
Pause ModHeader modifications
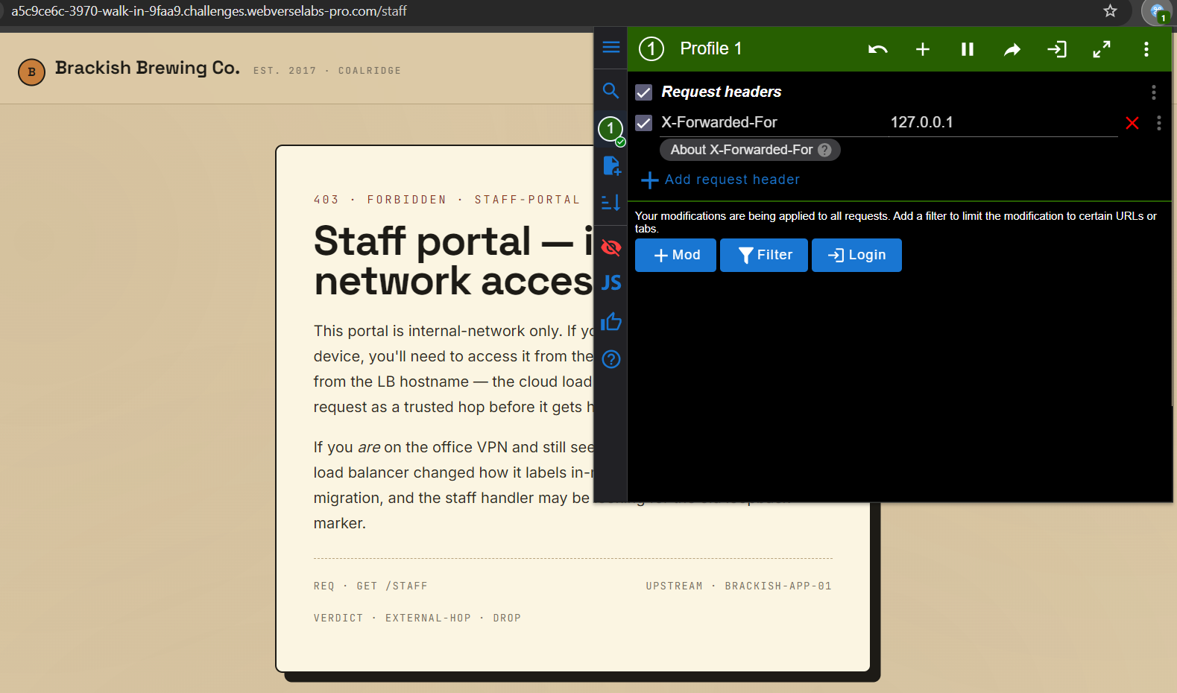pos(968,49)
